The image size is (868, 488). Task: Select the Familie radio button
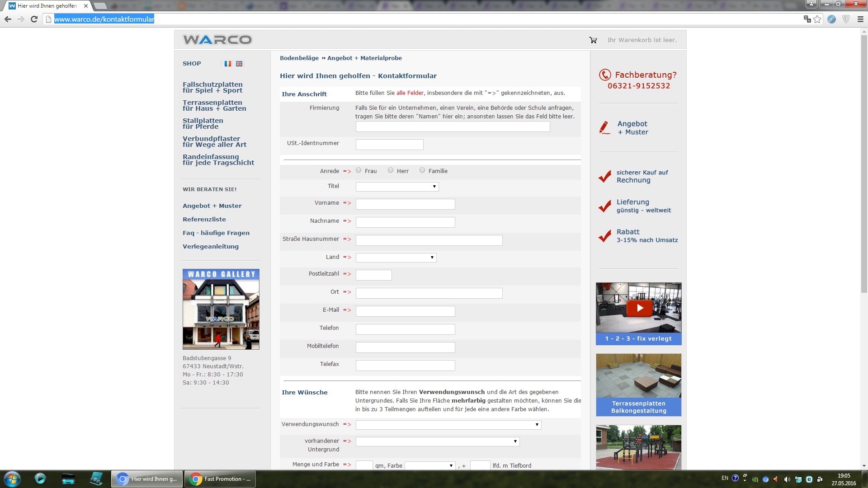[422, 170]
